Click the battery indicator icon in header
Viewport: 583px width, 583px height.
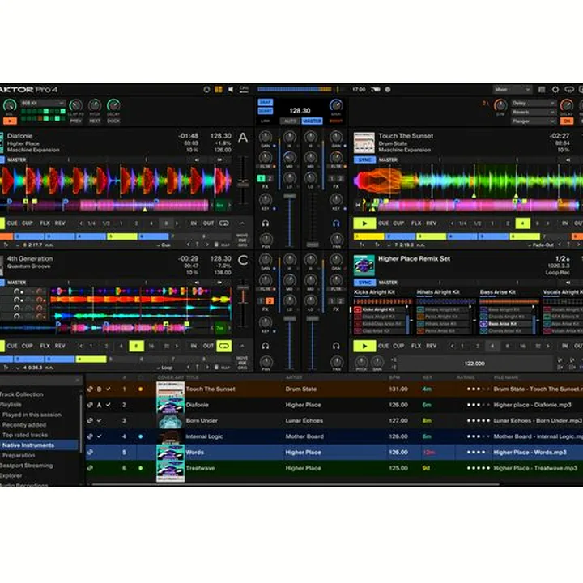tap(376, 90)
